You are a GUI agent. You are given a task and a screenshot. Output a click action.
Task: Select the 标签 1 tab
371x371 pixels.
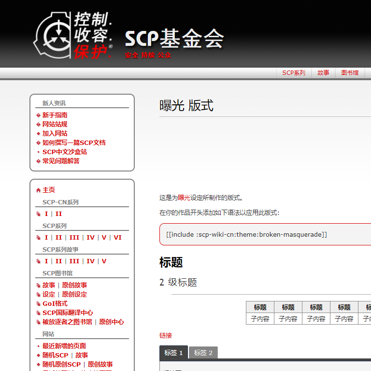173,353
